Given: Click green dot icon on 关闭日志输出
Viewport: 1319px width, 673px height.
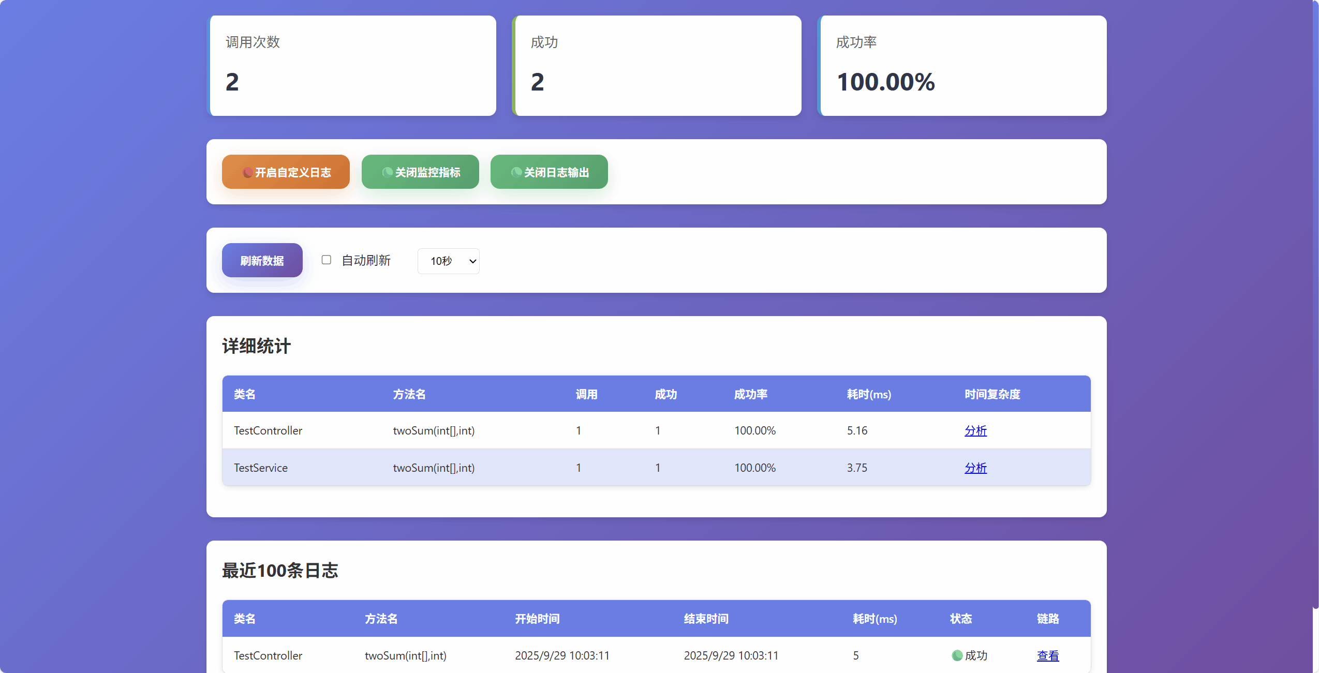Looking at the screenshot, I should tap(516, 172).
